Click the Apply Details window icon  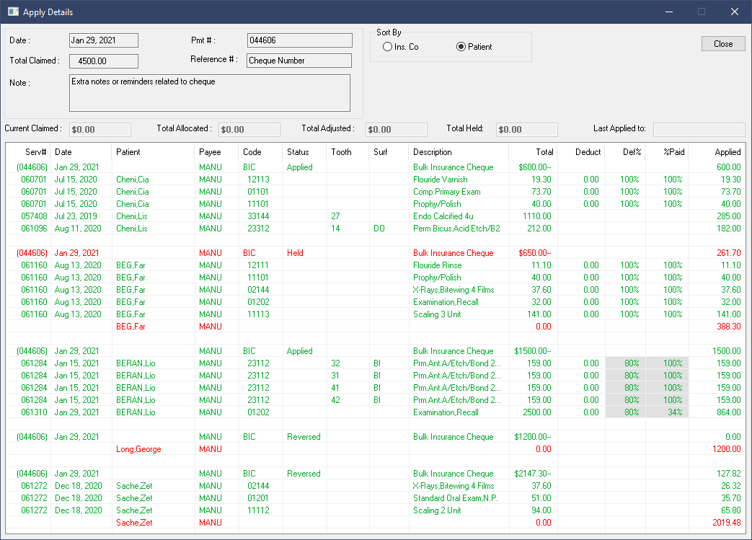(13, 12)
